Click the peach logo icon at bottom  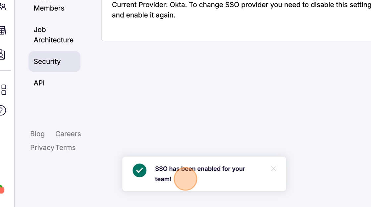pyautogui.click(x=2, y=189)
